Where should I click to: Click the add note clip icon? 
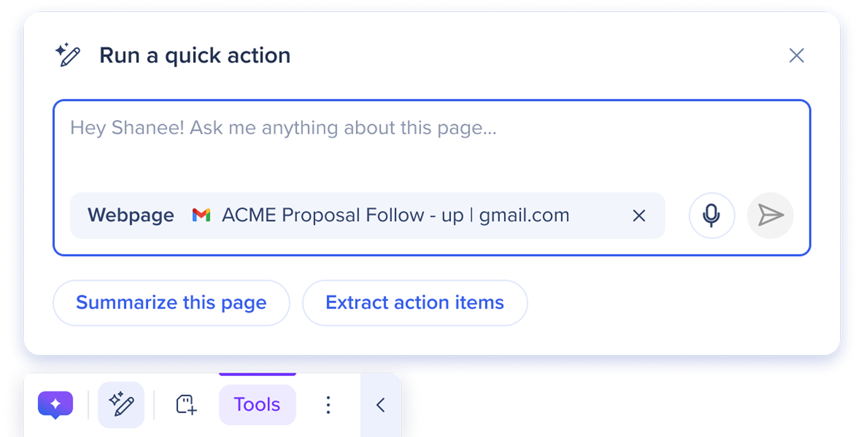click(x=186, y=405)
